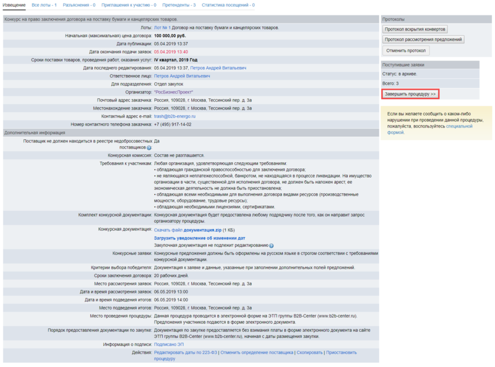Click the trash@b2b-energo.ru email link
This screenshot has height=367, width=495.
(x=174, y=116)
